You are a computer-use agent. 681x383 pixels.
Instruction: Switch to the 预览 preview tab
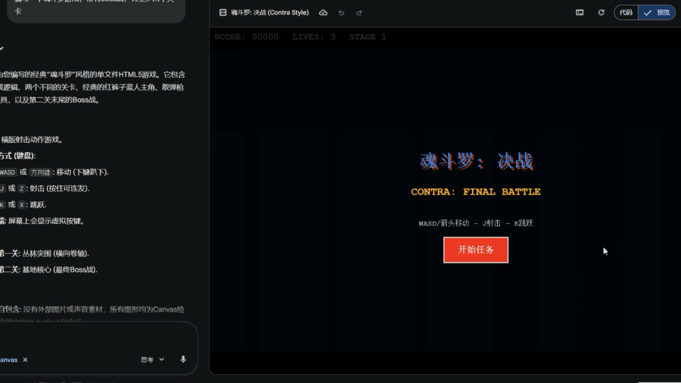(x=656, y=12)
